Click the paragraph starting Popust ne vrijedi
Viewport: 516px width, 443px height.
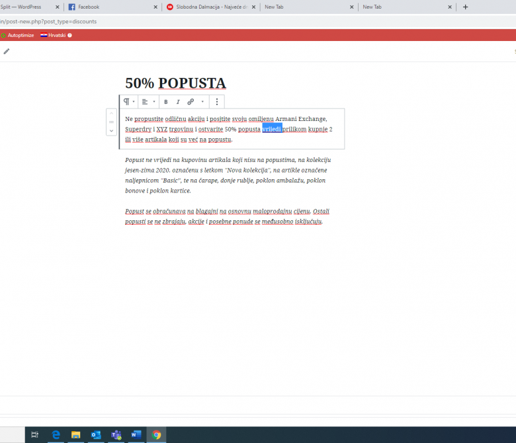[x=228, y=175]
